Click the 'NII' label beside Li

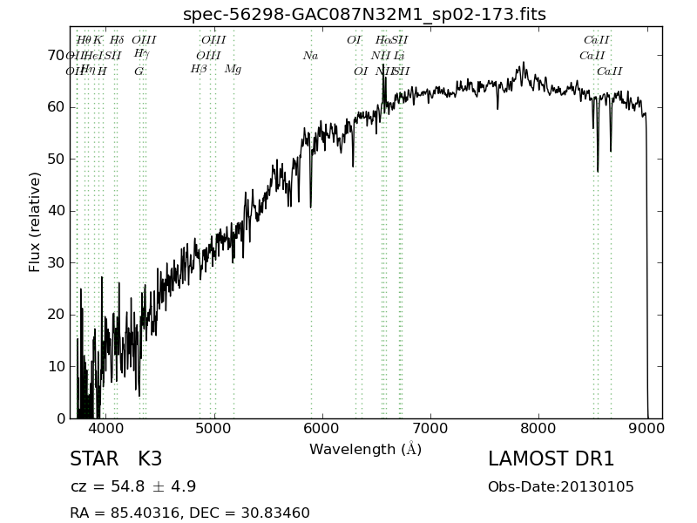coord(381,56)
